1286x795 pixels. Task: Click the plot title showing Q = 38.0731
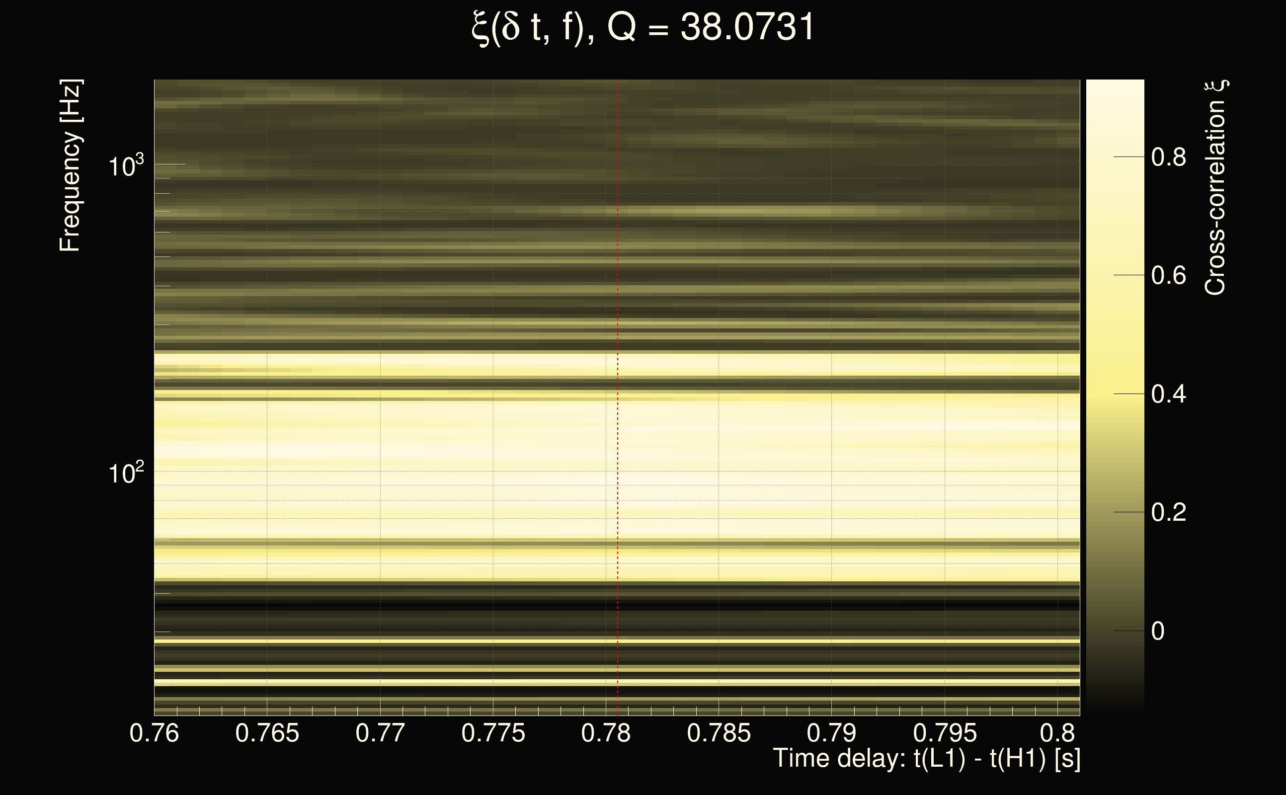643,27
